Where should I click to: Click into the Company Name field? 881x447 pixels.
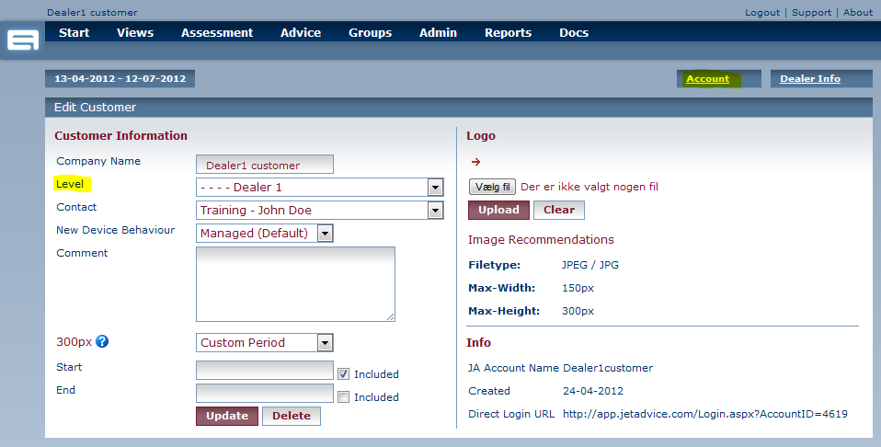(265, 165)
